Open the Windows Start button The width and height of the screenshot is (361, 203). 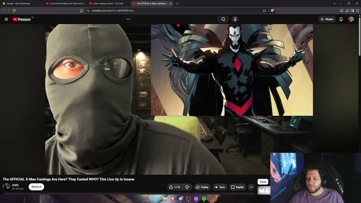157,199
